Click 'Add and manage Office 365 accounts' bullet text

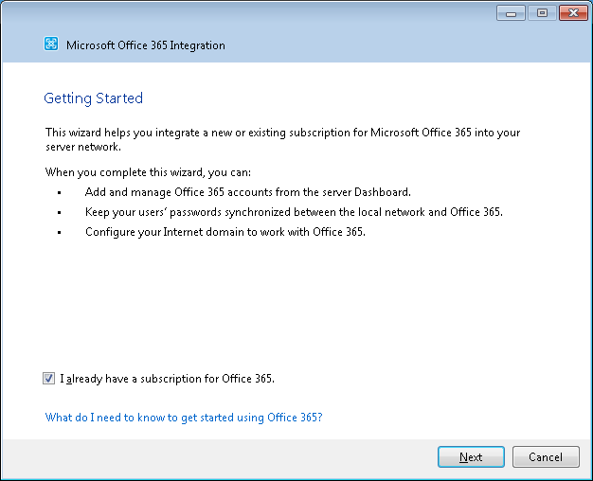pos(247,192)
